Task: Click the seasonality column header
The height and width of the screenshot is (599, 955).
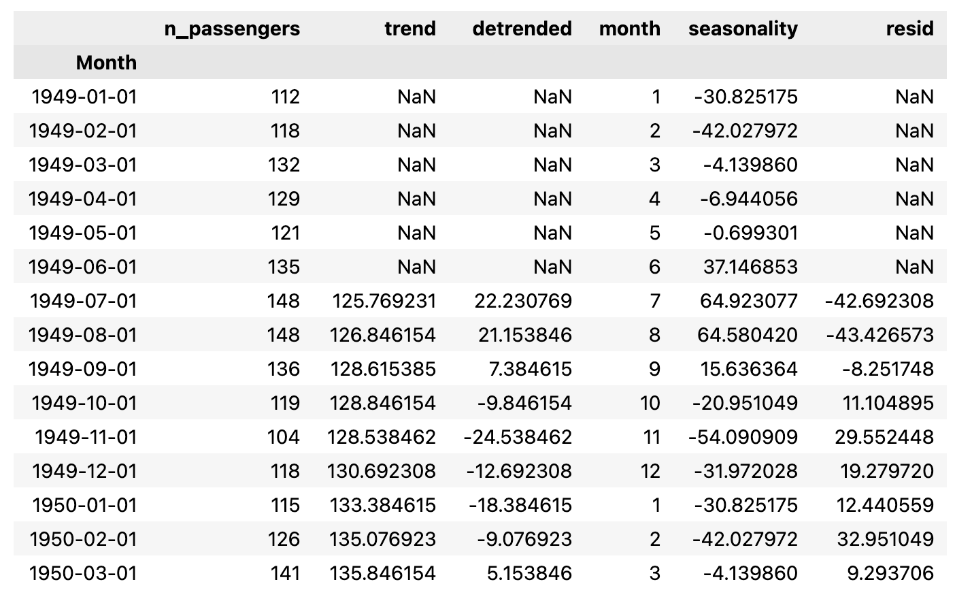Action: point(742,29)
